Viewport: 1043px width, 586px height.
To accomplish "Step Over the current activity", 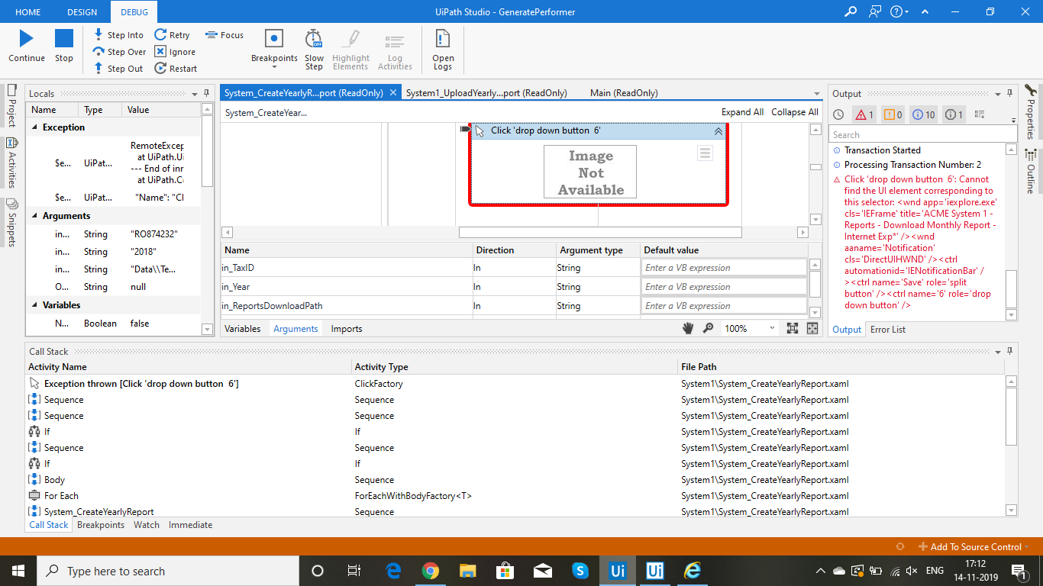I will tap(120, 52).
